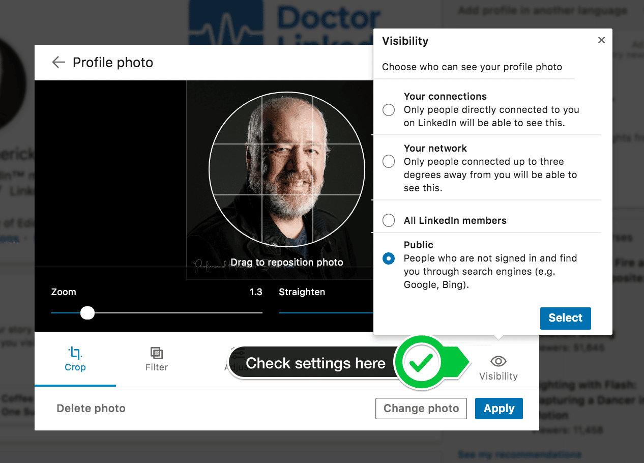Click the zoom value 1.3
The width and height of the screenshot is (644, 463).
point(256,292)
